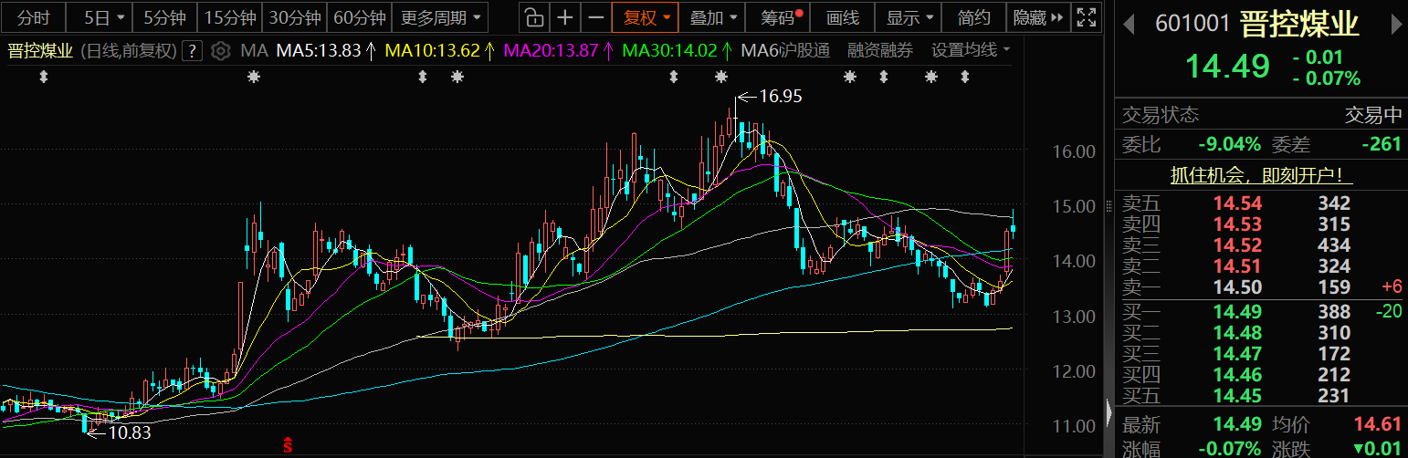Enter fullscreen with the expand icon
Viewport: 1408px width, 458px height.
(1086, 17)
